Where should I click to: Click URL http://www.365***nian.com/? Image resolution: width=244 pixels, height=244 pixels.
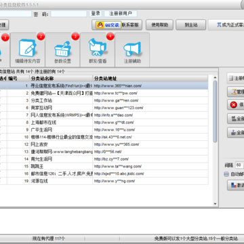[118, 86]
